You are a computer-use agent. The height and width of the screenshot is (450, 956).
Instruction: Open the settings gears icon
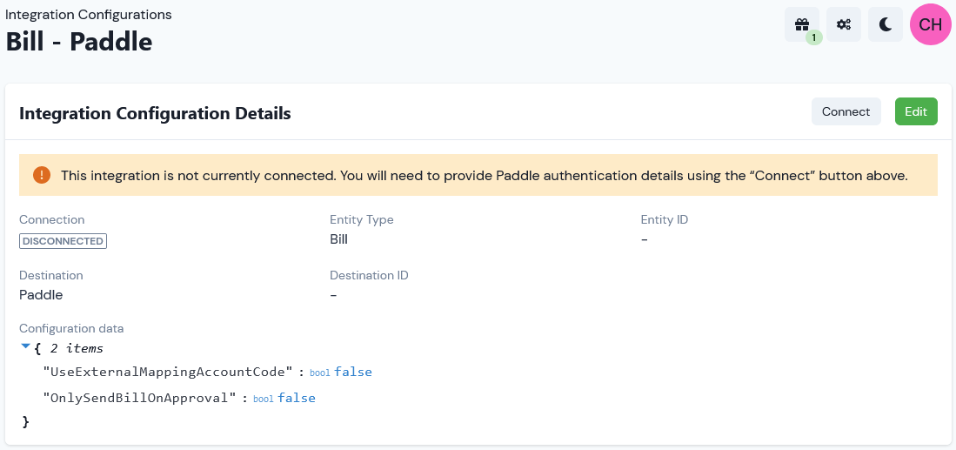point(844,24)
